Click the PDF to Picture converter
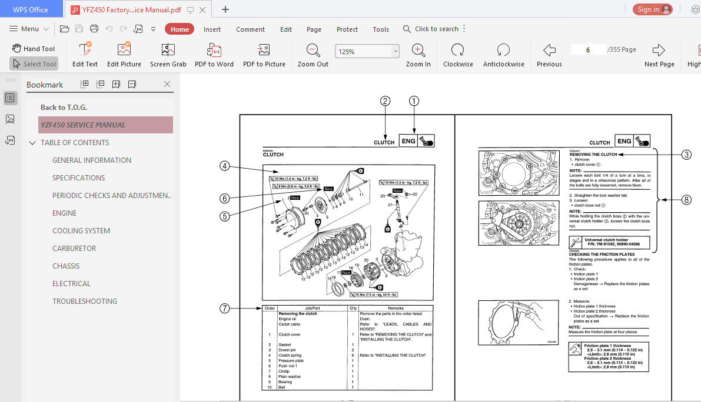701x402 pixels. point(264,55)
